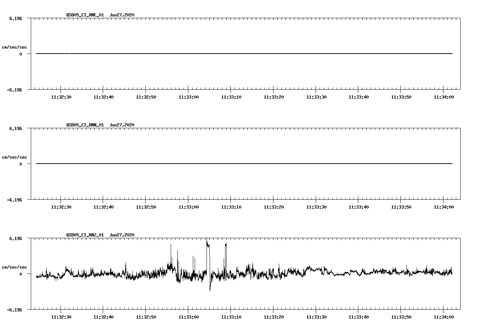Click the 11:32:40 time label under HNN plot
Screen dimensions: 486x330
click(103, 207)
